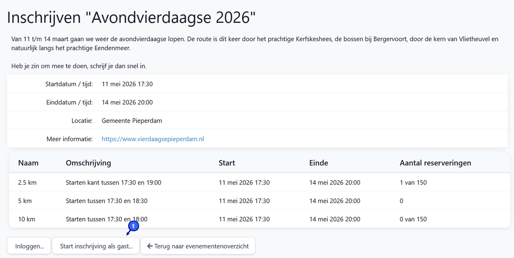Image resolution: width=514 pixels, height=258 pixels.
Task: Open the link https://www.vierdaagsepieperdam.nl
Action: coord(153,139)
